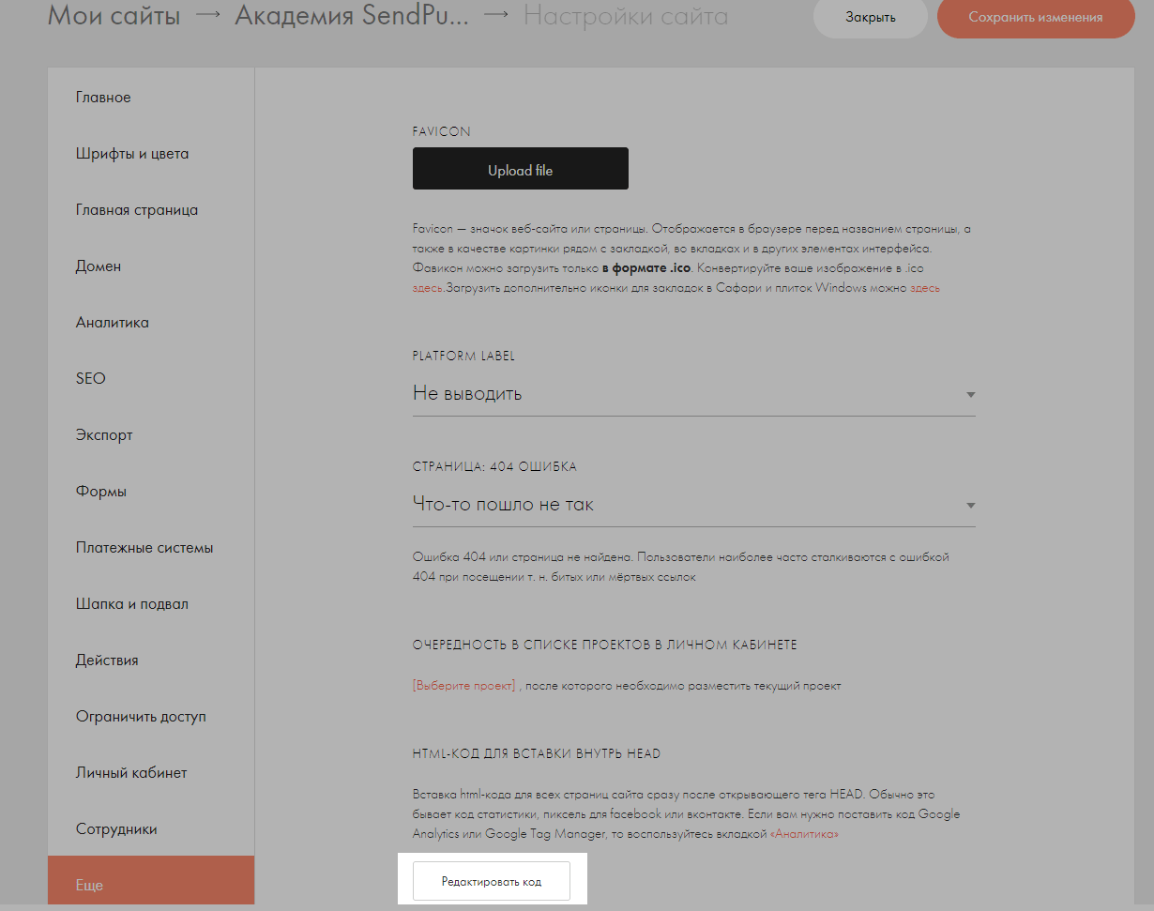Click the [Выберите проект] link
Viewport: 1154px width, 911px height.
463,686
